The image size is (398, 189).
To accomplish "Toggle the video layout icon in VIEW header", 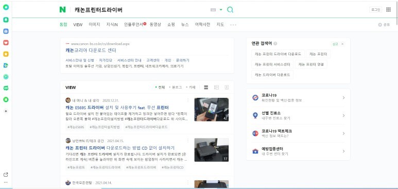I will pyautogui.click(x=227, y=88).
